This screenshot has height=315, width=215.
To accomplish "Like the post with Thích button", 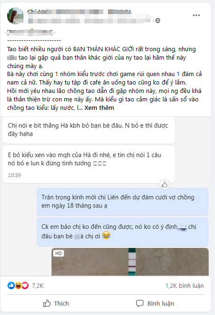I will click(56, 303).
